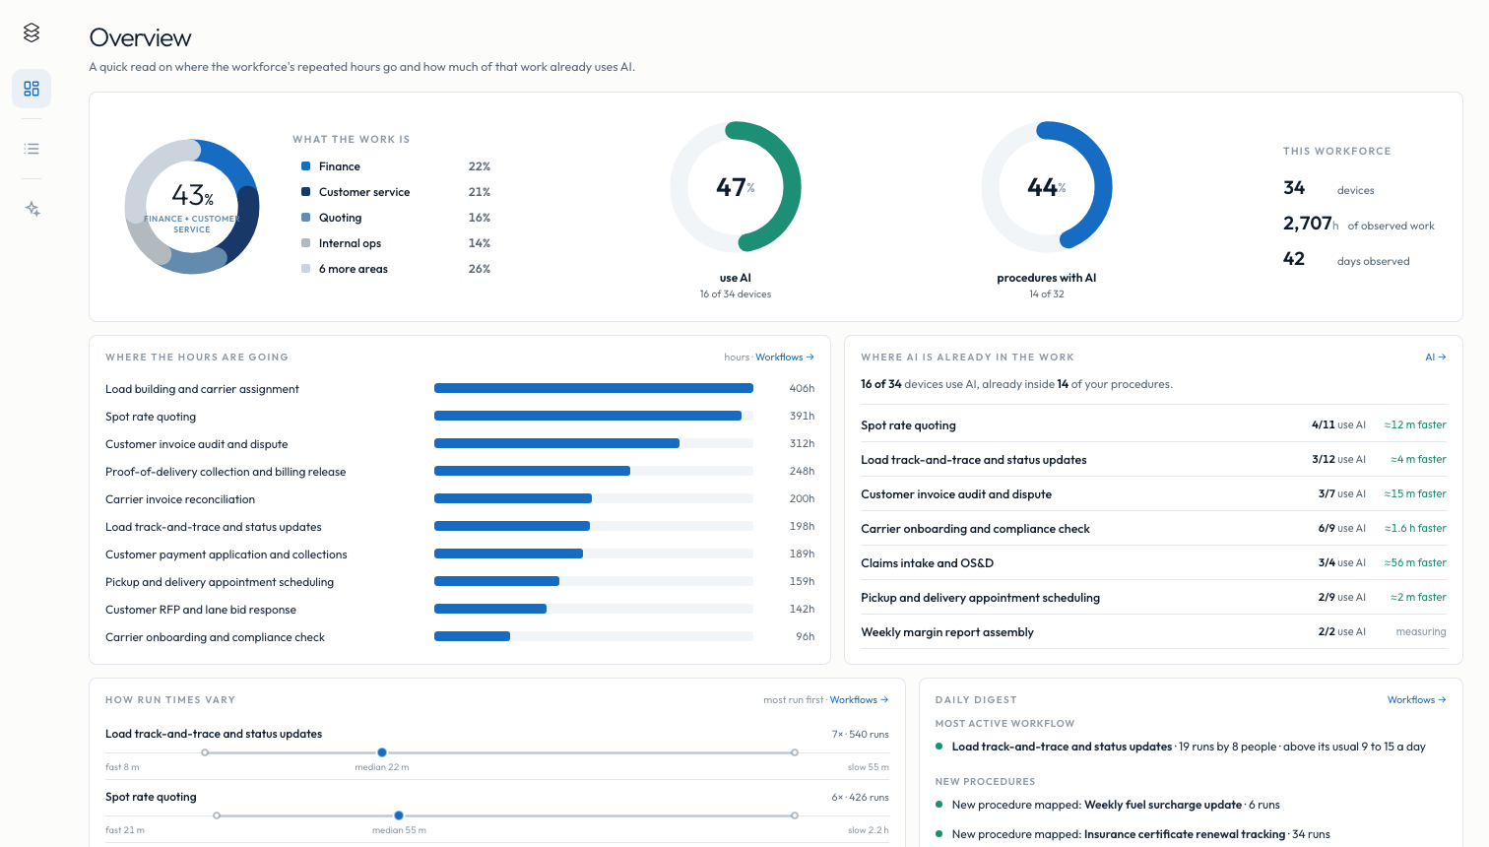Select Customer RFP and lane bid response
This screenshot has width=1489, height=847.
pos(460,610)
